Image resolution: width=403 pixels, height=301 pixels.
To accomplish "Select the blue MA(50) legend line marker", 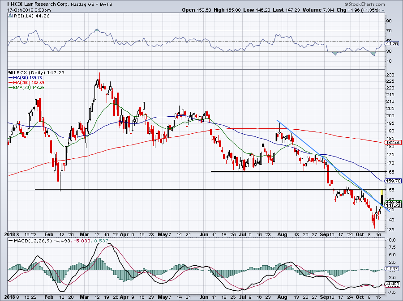I will point(11,77).
